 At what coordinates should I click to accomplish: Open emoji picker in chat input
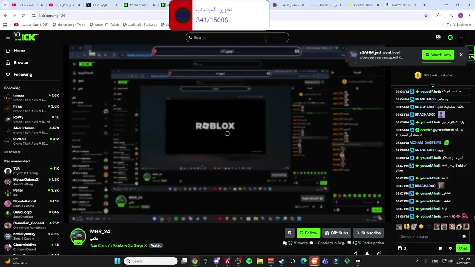click(x=464, y=237)
